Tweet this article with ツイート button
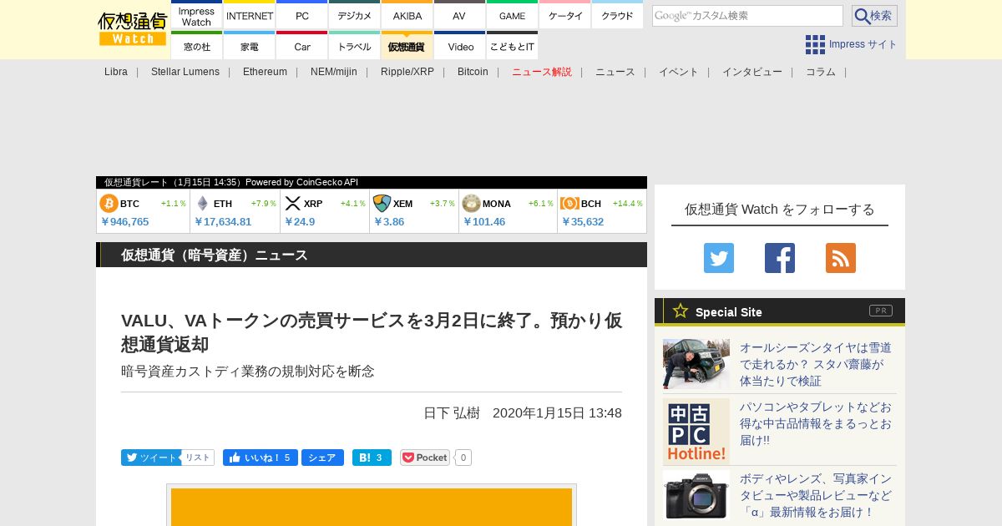This screenshot has height=526, width=1002. tap(150, 458)
